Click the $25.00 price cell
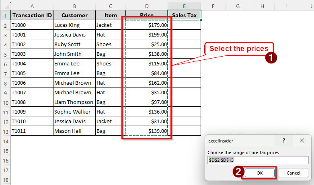This screenshot has height=185, width=314. click(147, 44)
